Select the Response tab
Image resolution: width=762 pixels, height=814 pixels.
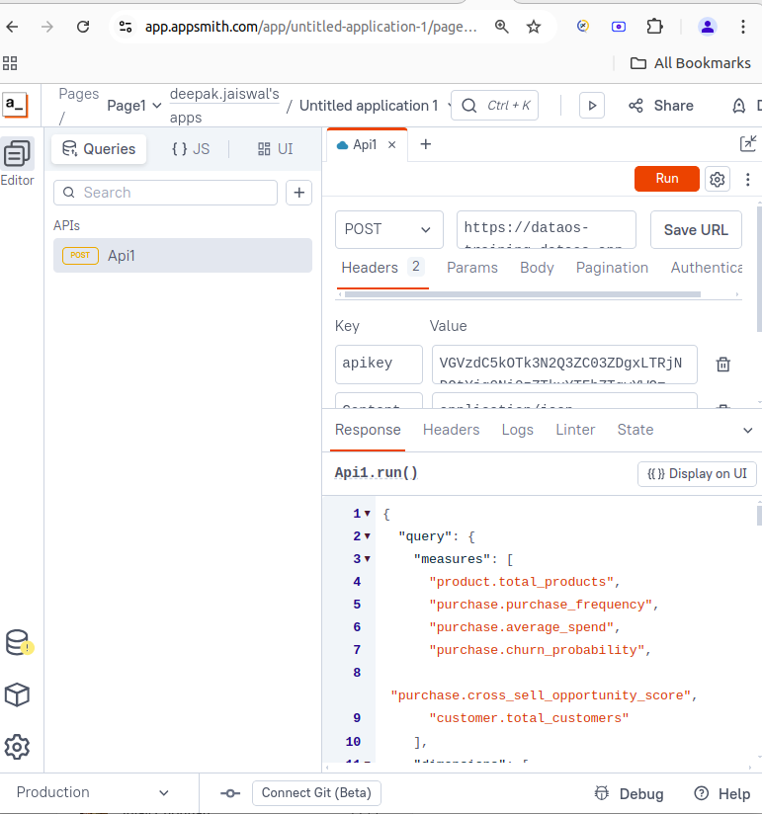[368, 430]
